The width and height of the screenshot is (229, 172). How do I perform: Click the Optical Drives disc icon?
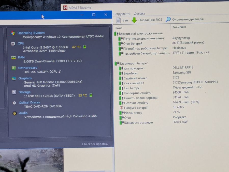tap(14, 103)
